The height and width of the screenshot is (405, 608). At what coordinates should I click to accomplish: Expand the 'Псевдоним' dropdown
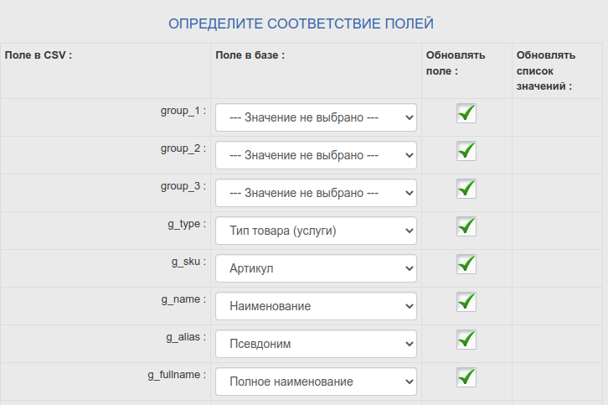click(x=316, y=344)
